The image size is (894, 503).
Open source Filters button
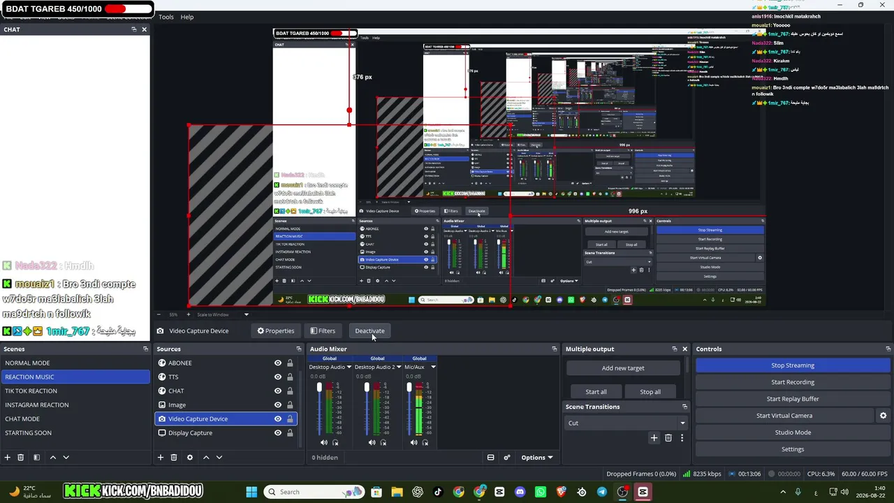323,331
